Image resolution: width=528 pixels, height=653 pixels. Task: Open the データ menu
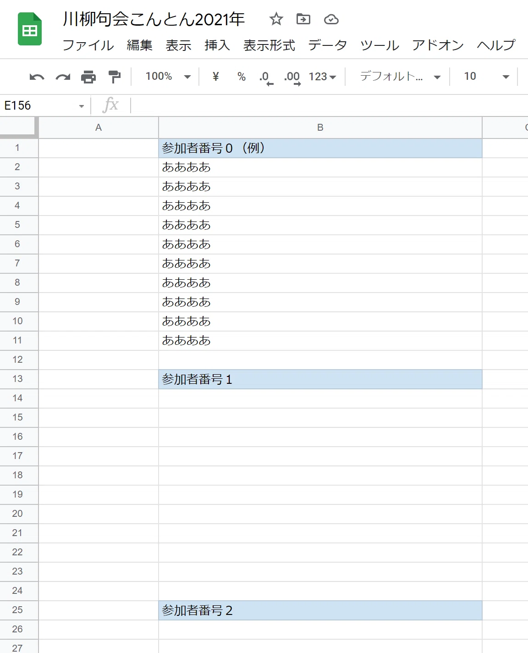coord(327,45)
